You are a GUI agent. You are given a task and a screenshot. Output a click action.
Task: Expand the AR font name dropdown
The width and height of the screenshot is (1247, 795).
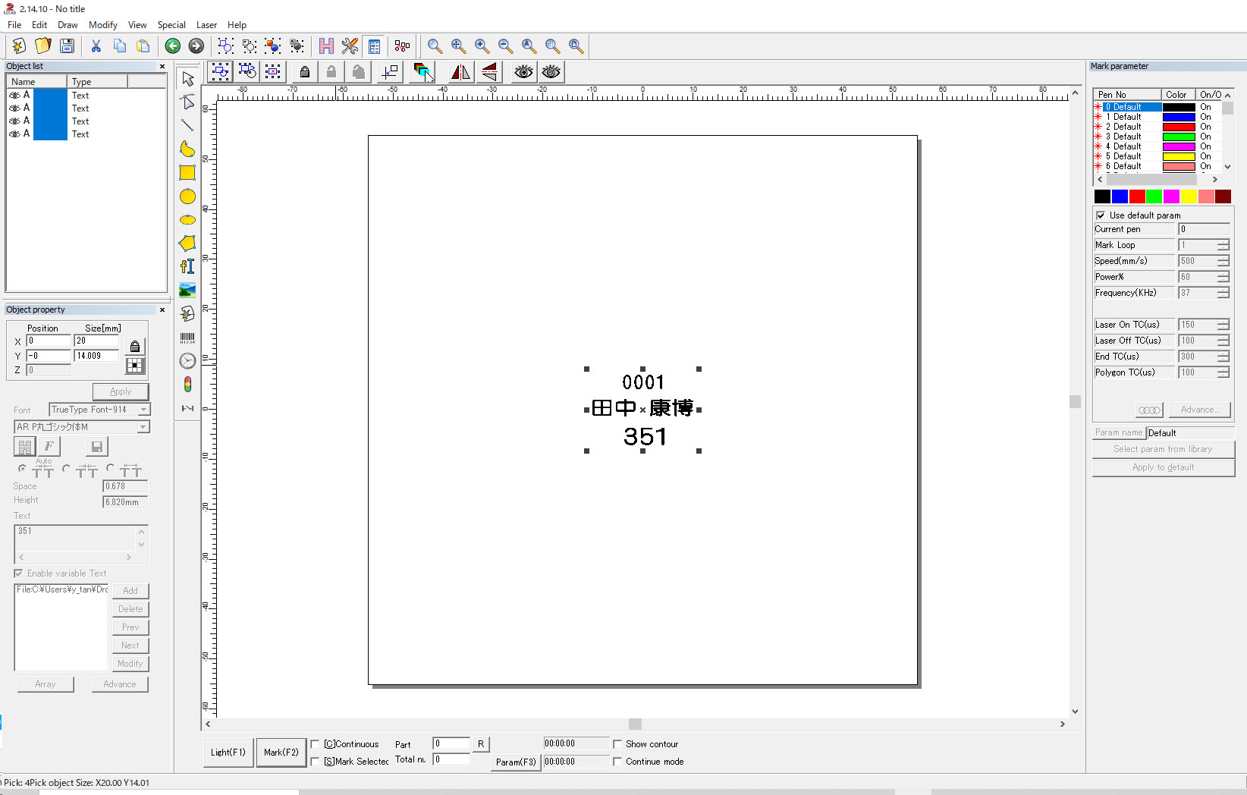[143, 427]
